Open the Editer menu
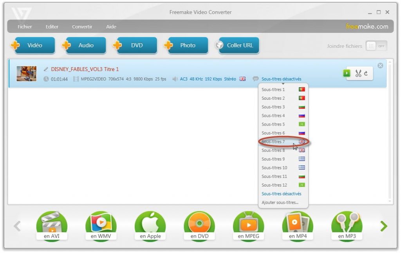 pos(52,27)
